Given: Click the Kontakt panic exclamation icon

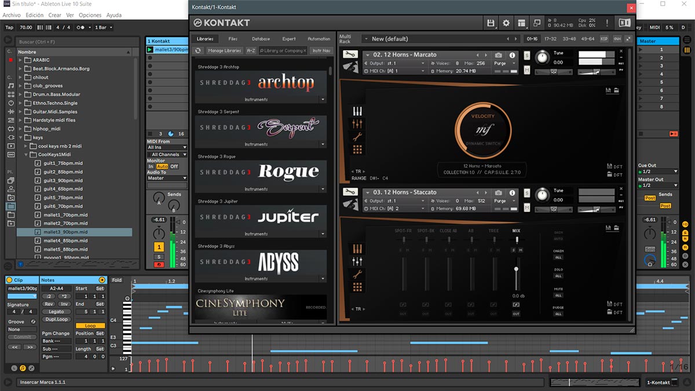Looking at the screenshot, I should tap(607, 23).
